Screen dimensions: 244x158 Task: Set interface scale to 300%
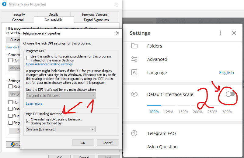[227, 112]
